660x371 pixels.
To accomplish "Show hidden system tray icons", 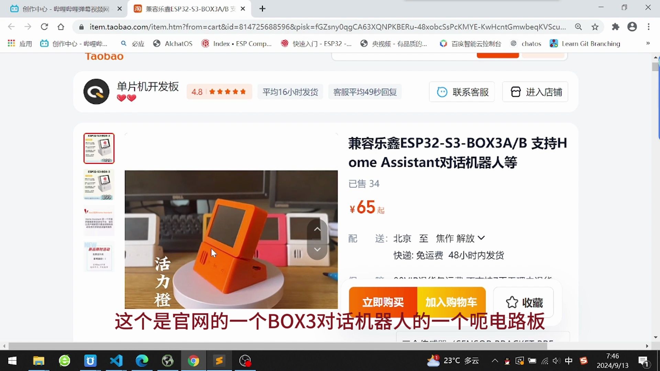I will [x=495, y=361].
